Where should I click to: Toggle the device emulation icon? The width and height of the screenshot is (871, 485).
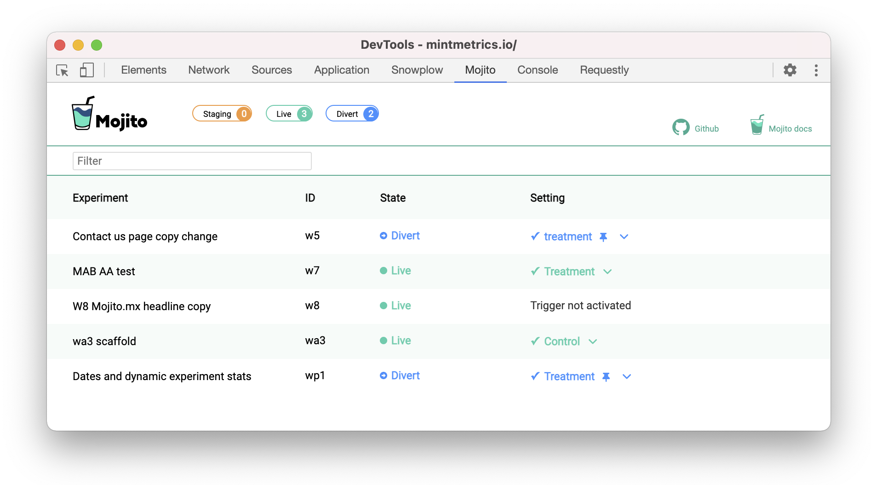pos(86,70)
